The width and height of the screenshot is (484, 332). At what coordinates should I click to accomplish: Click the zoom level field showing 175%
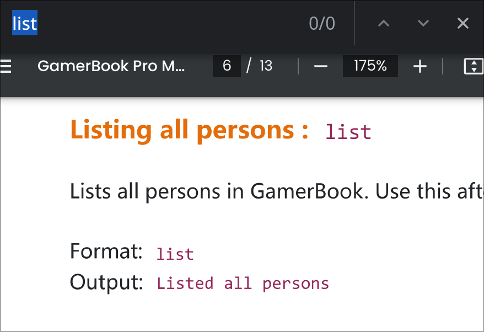click(370, 66)
